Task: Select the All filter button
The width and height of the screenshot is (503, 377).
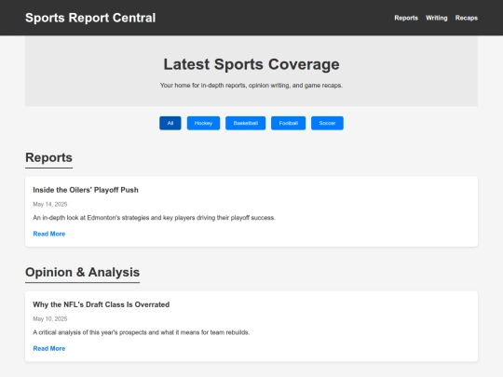Action: pos(170,123)
